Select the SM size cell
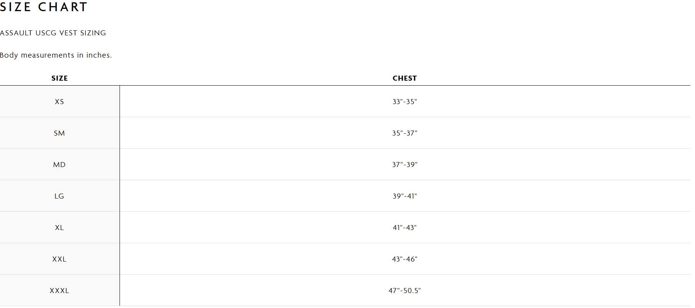The image size is (695, 308). [x=59, y=133]
